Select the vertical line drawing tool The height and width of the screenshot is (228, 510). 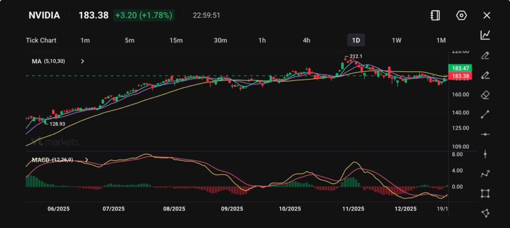pyautogui.click(x=485, y=154)
